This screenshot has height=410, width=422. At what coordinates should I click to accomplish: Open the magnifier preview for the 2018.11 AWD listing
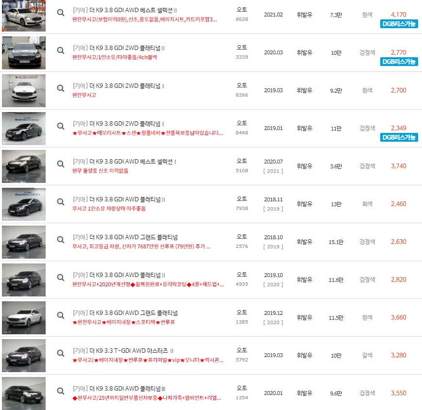[60, 202]
